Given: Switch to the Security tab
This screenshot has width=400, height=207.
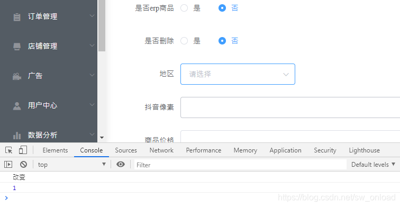Looking at the screenshot, I should [325, 150].
